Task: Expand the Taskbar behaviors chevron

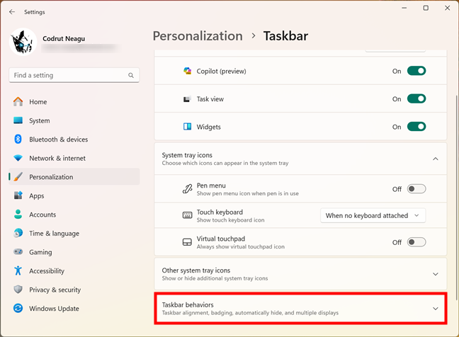Action: [x=436, y=309]
